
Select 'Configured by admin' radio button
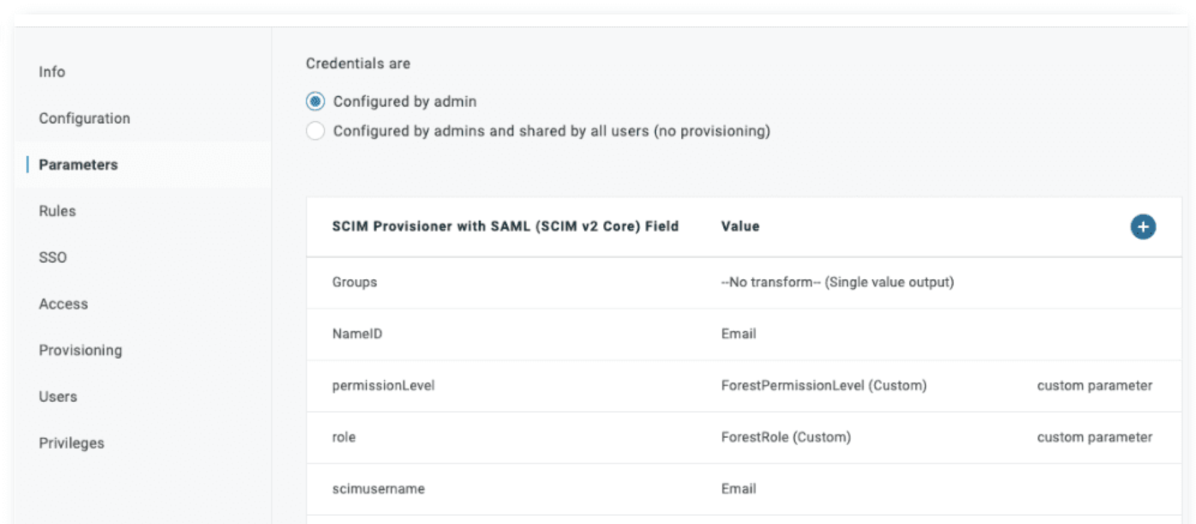pyautogui.click(x=315, y=101)
